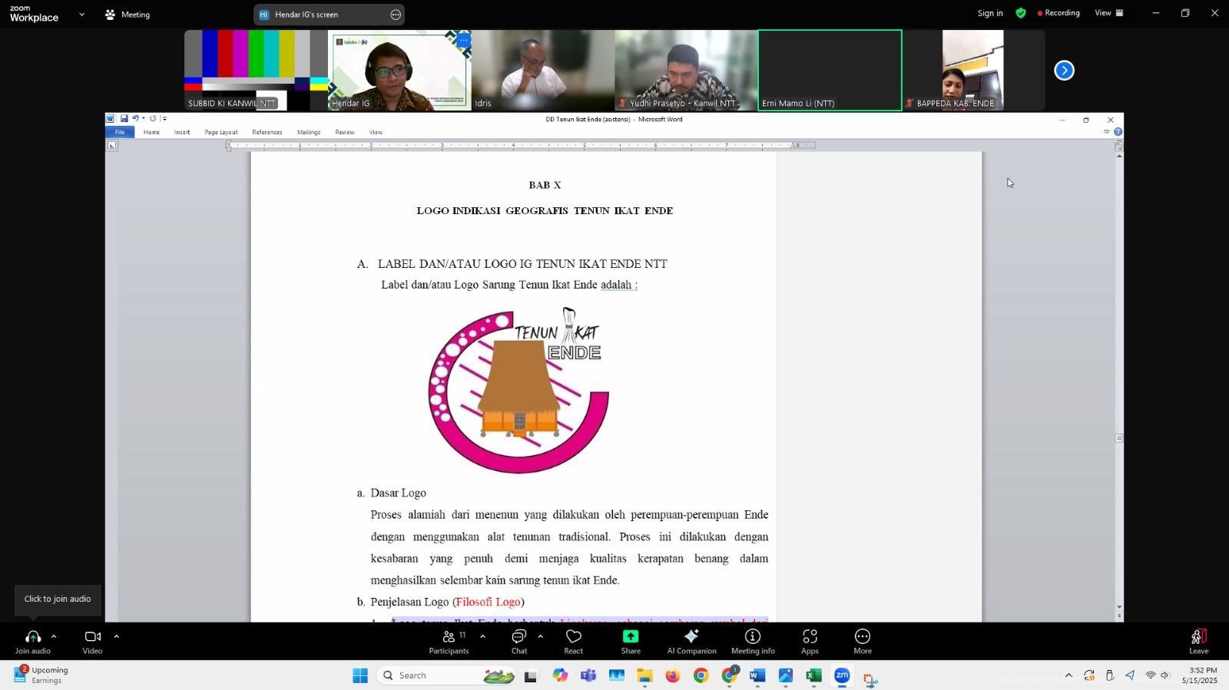Expand the Participants options arrow

[x=482, y=636]
